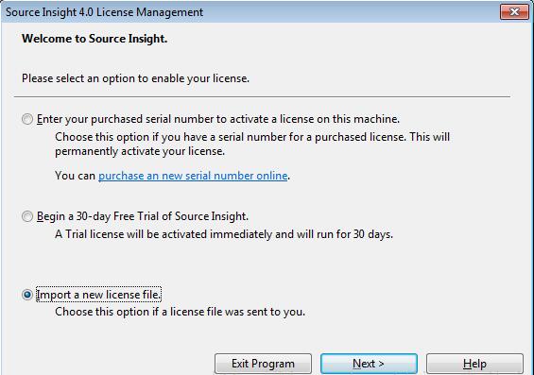Choose the 30-day Free Trial radio button
The height and width of the screenshot is (375, 534).
tap(27, 216)
